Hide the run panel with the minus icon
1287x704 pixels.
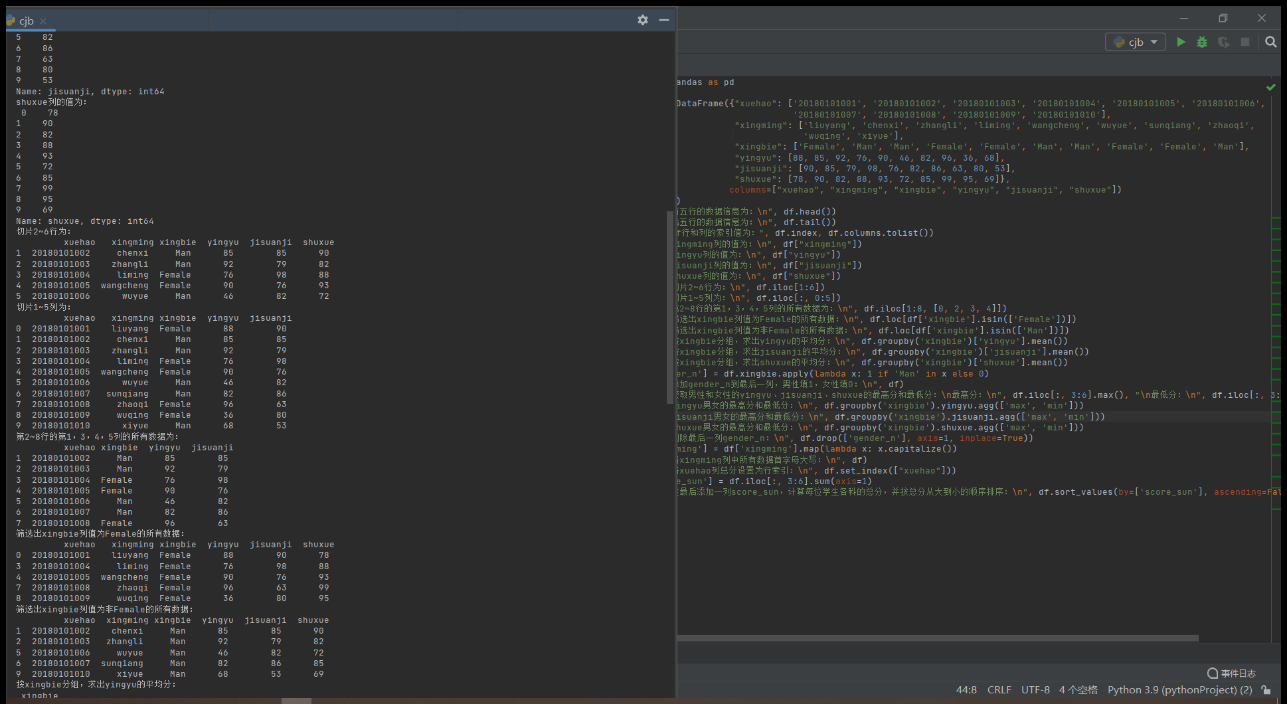click(x=663, y=20)
